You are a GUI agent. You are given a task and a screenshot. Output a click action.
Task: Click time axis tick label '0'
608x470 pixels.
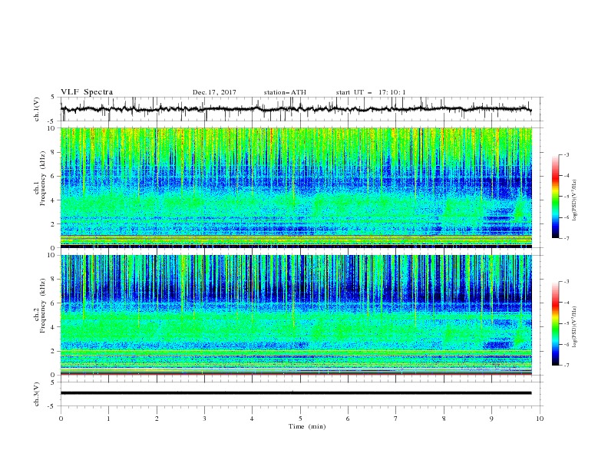tap(61, 419)
